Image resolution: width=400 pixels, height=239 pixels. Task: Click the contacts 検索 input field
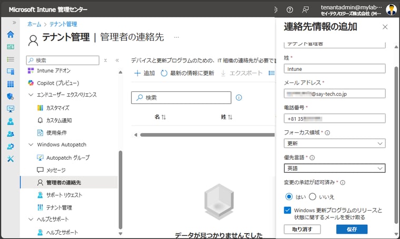click(181, 98)
